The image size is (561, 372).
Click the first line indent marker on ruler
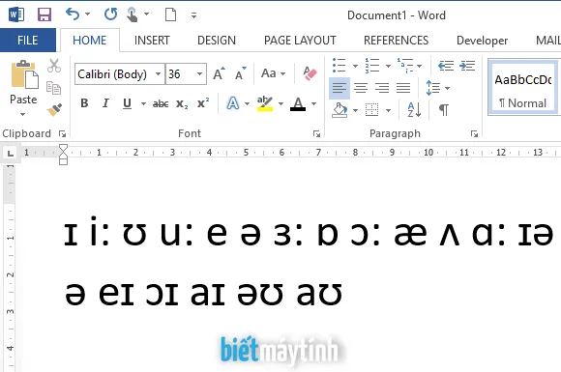tap(63, 147)
